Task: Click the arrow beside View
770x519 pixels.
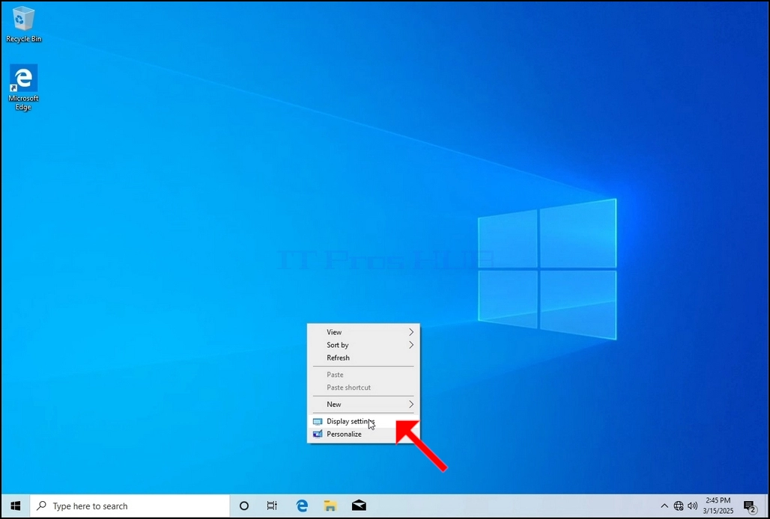Action: [411, 332]
